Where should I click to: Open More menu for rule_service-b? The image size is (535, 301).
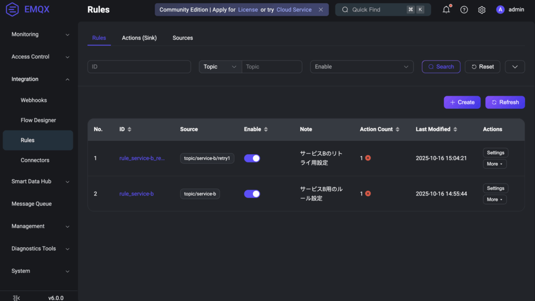click(494, 200)
